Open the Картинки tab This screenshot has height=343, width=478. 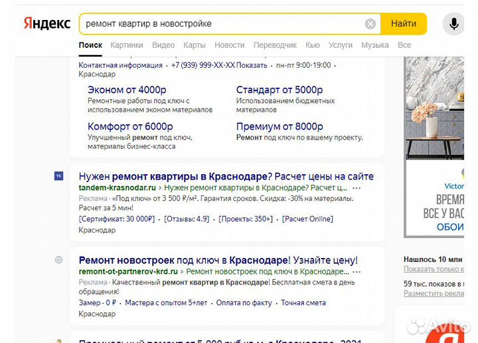pos(127,45)
